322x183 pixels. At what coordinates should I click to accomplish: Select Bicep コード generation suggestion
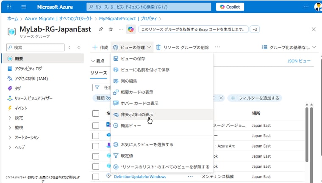193,29
